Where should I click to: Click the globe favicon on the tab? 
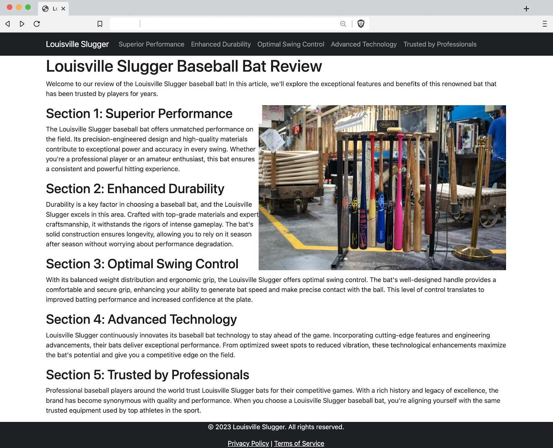pos(45,9)
